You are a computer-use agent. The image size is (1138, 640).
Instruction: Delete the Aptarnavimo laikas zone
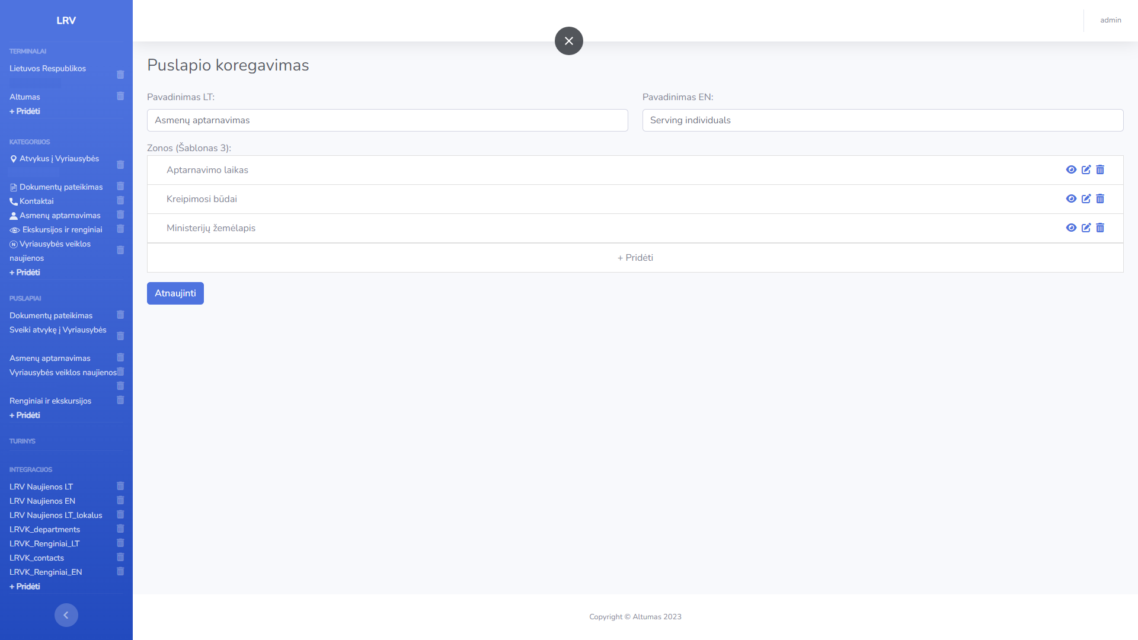(1100, 170)
